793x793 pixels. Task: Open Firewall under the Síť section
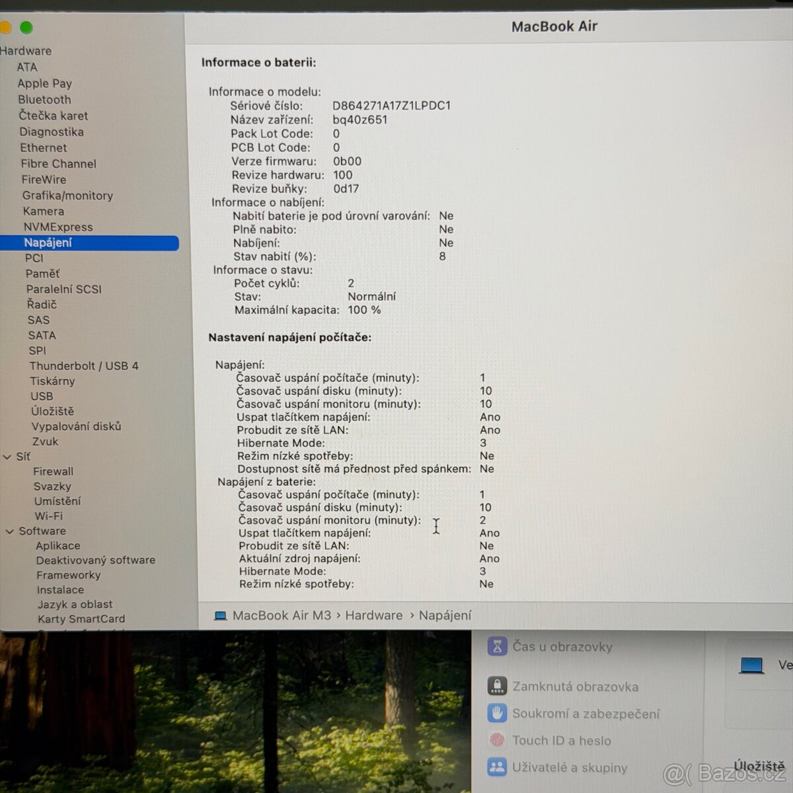[54, 471]
